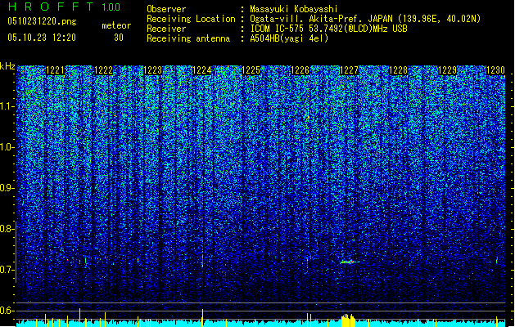
Task: Select the file name 0510231220.png
Action: [42, 21]
